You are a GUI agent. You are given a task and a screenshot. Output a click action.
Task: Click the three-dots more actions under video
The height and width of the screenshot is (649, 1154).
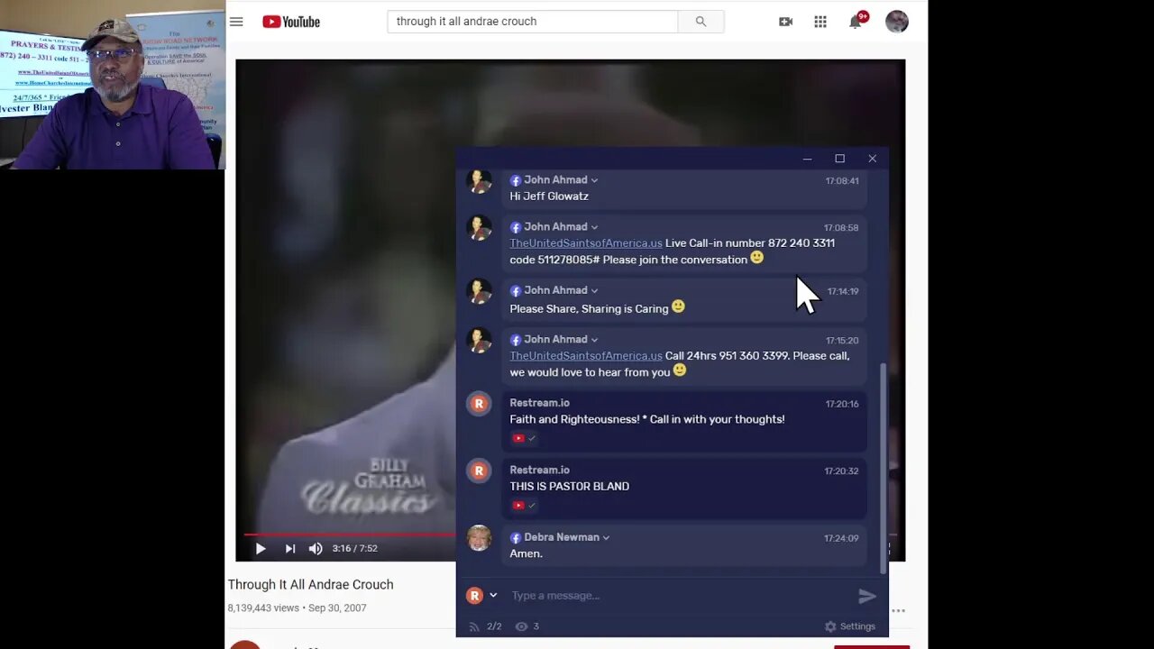(898, 610)
